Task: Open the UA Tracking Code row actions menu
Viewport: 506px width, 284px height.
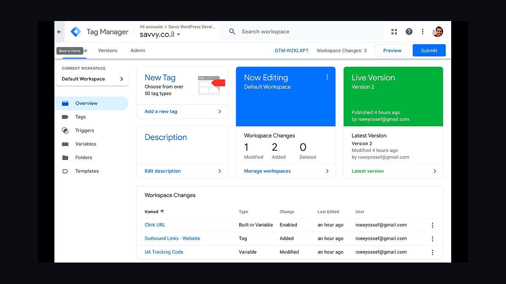Action: click(x=432, y=252)
